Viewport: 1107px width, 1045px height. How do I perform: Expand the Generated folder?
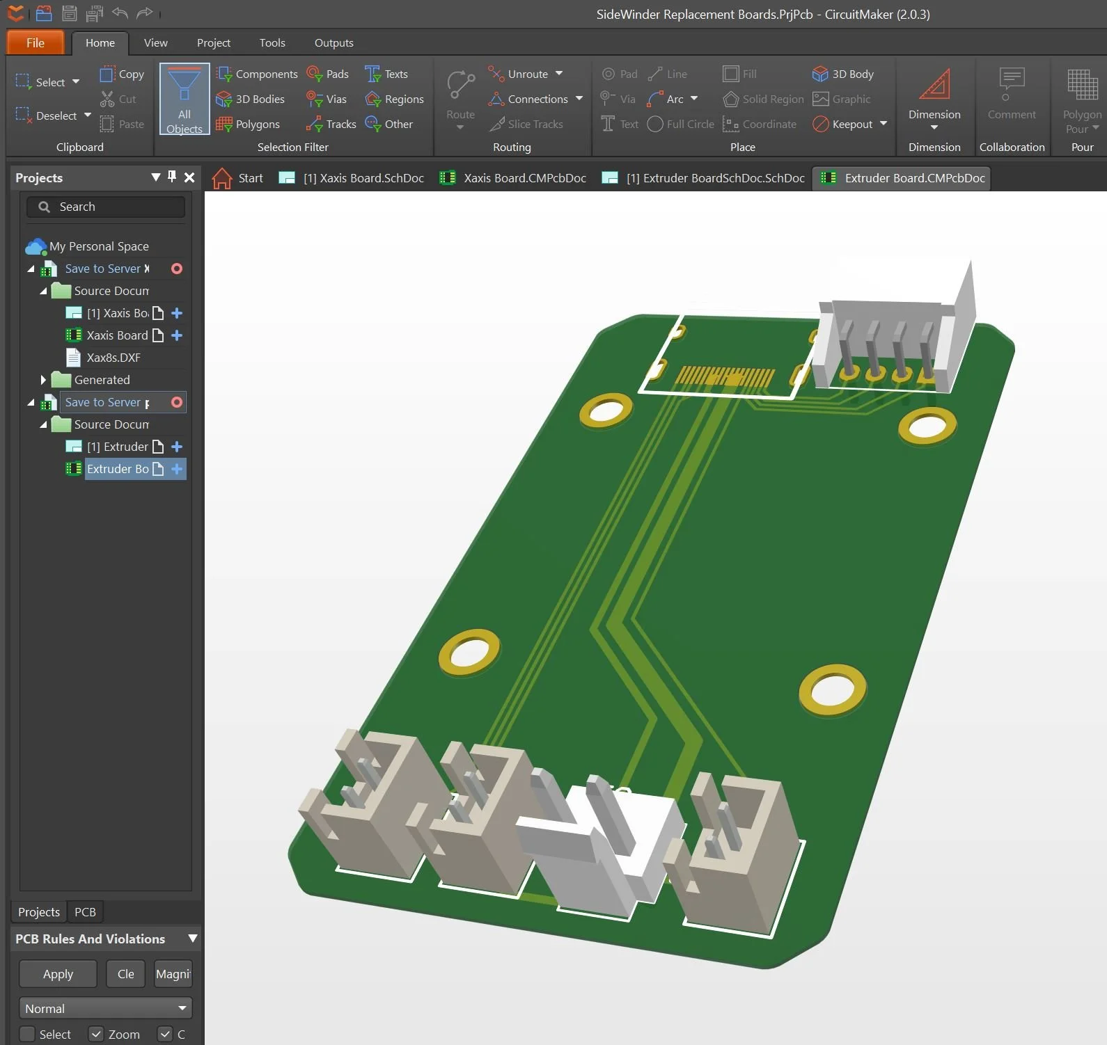pyautogui.click(x=43, y=380)
